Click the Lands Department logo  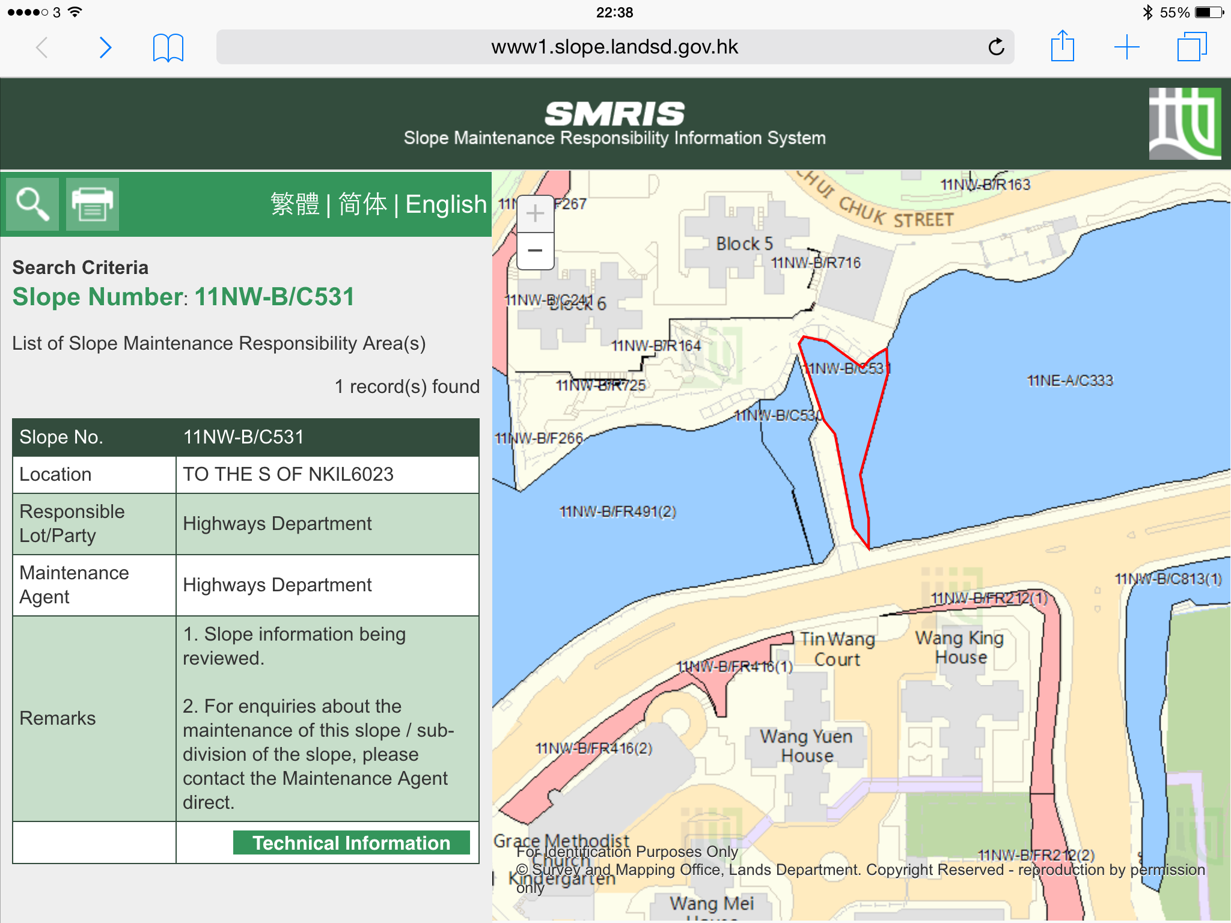click(x=1184, y=123)
